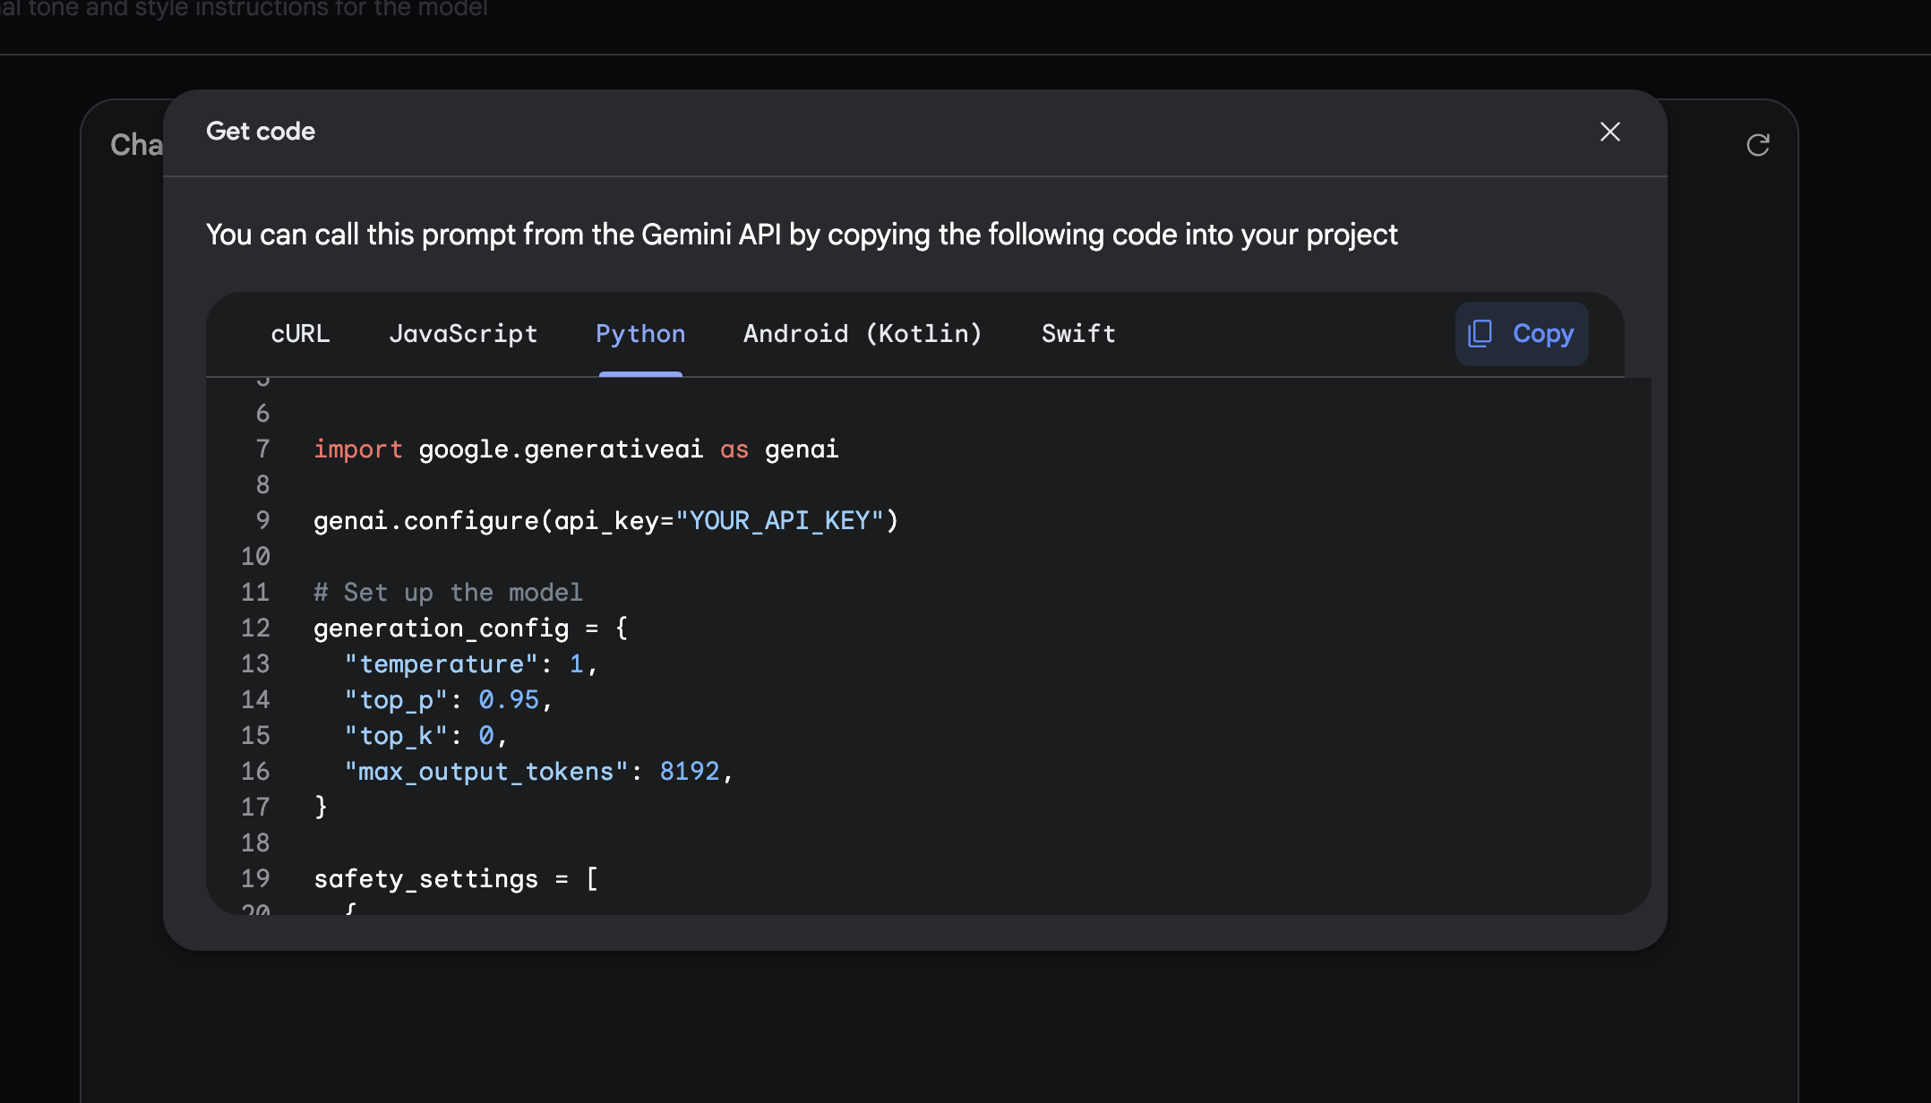Select the Python tab

pos(640,334)
